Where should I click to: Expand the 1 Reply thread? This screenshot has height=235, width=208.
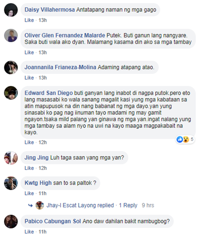pyautogui.click(x=128, y=205)
